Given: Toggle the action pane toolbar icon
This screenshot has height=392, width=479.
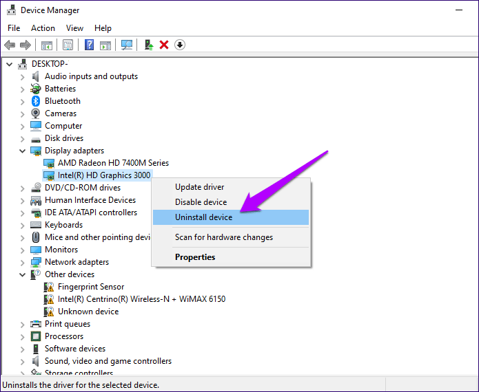Looking at the screenshot, I should [x=105, y=45].
